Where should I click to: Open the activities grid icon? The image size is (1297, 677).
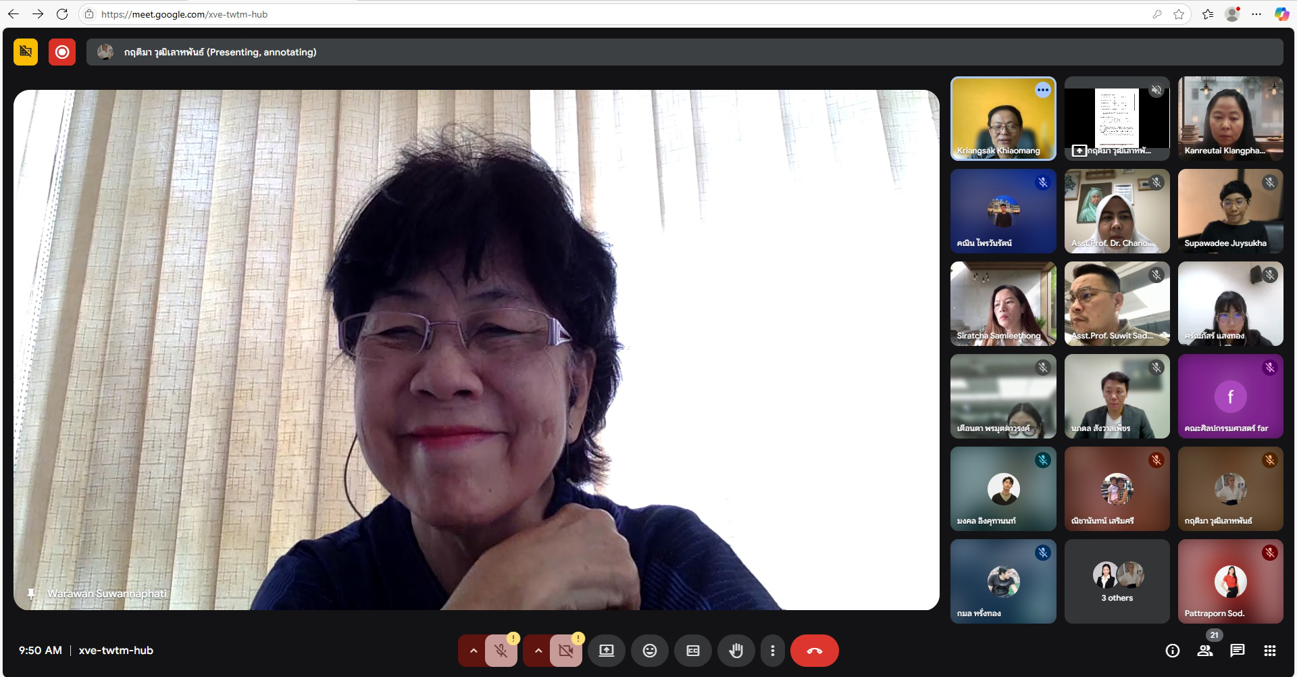[1269, 651]
